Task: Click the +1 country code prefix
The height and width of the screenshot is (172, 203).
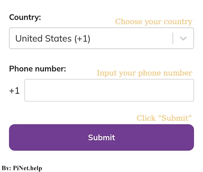Action: pos(14,90)
